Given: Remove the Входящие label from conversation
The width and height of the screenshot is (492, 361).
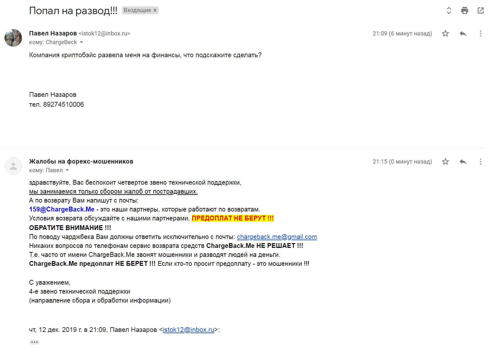Looking at the screenshot, I should pyautogui.click(x=155, y=10).
